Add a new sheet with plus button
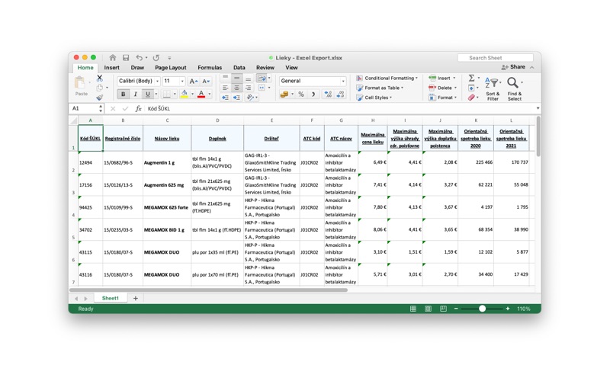 [136, 298]
